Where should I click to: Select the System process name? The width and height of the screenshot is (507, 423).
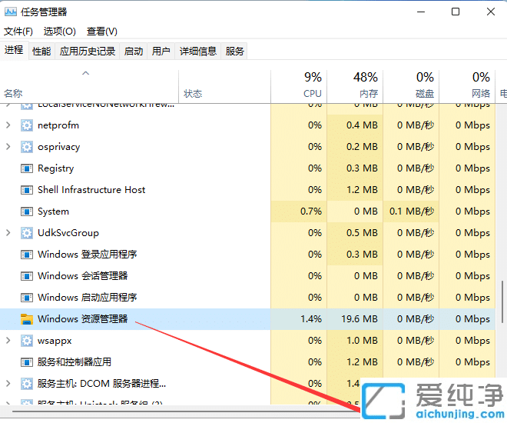point(53,211)
